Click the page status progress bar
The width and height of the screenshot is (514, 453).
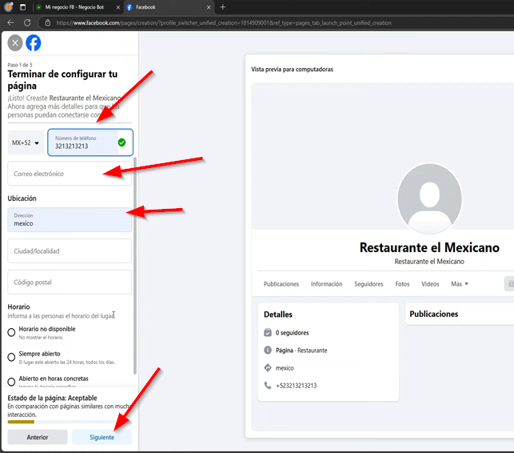coord(70,422)
